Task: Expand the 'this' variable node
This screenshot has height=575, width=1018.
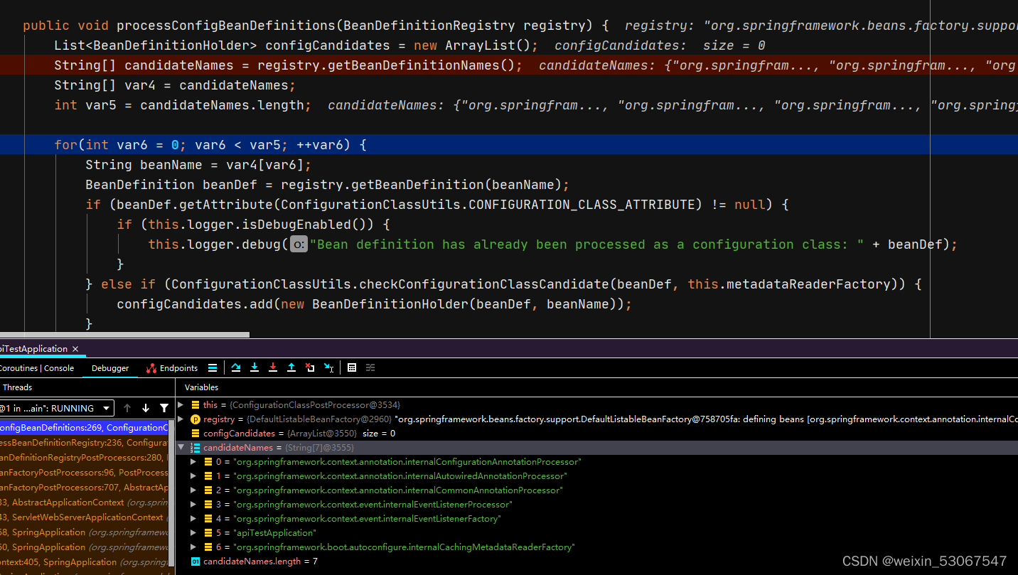Action: click(x=181, y=405)
